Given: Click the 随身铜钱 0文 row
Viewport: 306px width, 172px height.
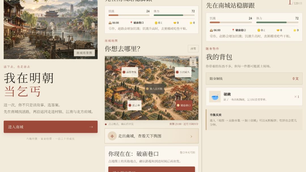Looking at the screenshot, I should pos(254,78).
